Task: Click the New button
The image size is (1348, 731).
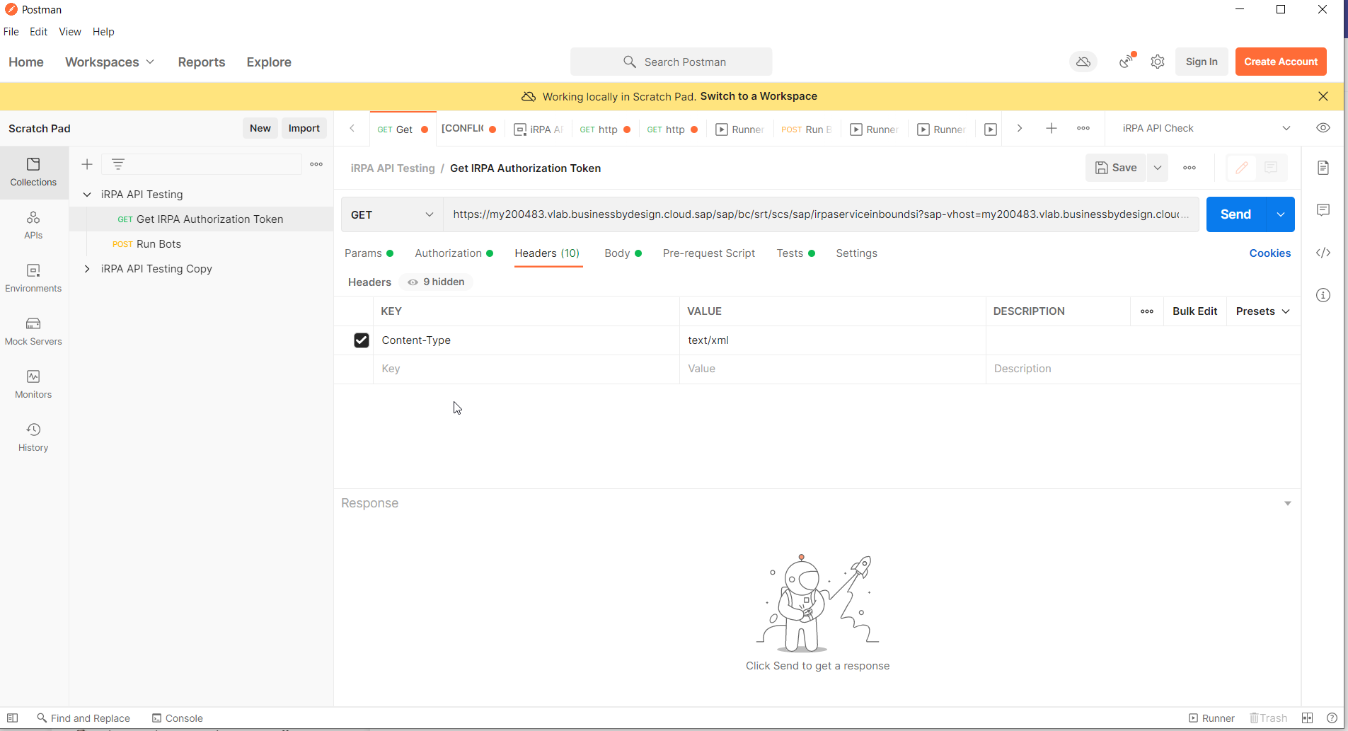Action: tap(260, 128)
